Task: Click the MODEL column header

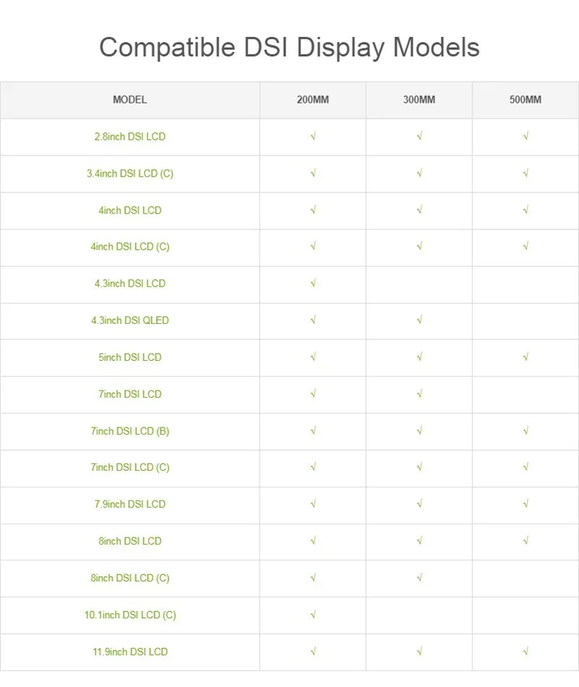Action: (x=130, y=100)
